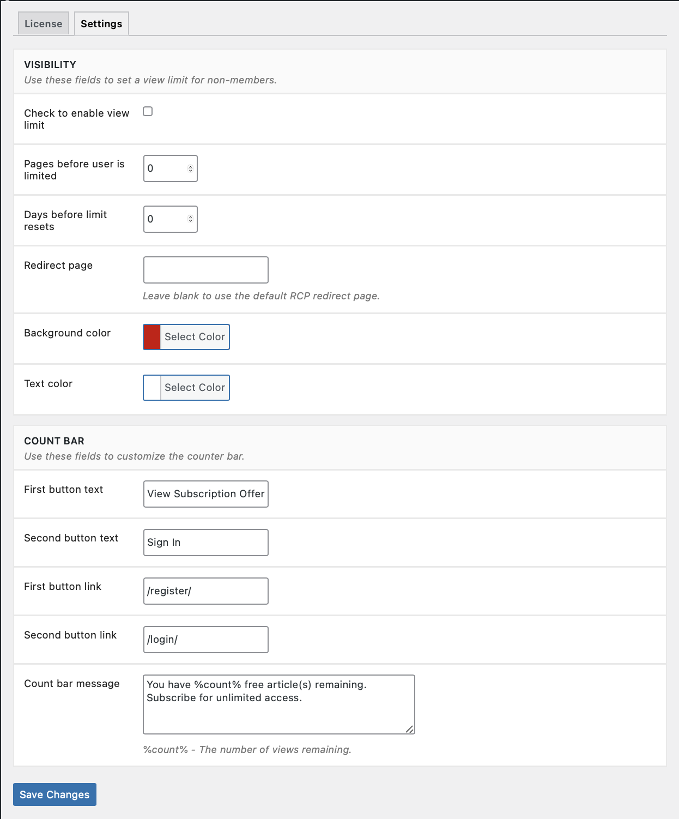This screenshot has height=819, width=679.
Task: Save Changes to the settings
Action: click(54, 794)
